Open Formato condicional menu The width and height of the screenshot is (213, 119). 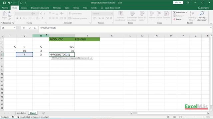pyautogui.click(x=120, y=16)
